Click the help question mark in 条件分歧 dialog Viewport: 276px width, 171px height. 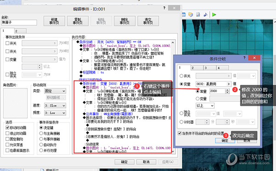[244, 58]
